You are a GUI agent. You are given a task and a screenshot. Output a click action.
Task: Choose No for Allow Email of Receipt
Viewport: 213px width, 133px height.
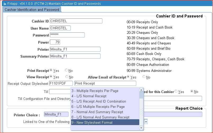point(144,77)
